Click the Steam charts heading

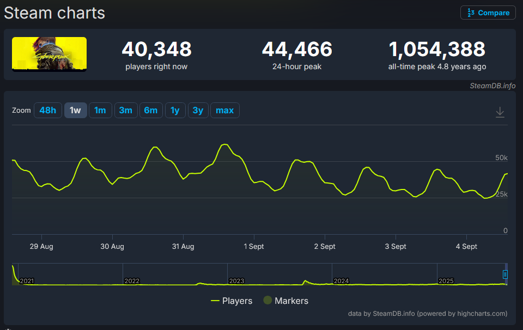(54, 13)
